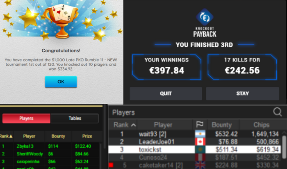Click the red marker beside rank 5
Viewport: 287px width, 169px height.
click(x=111, y=165)
